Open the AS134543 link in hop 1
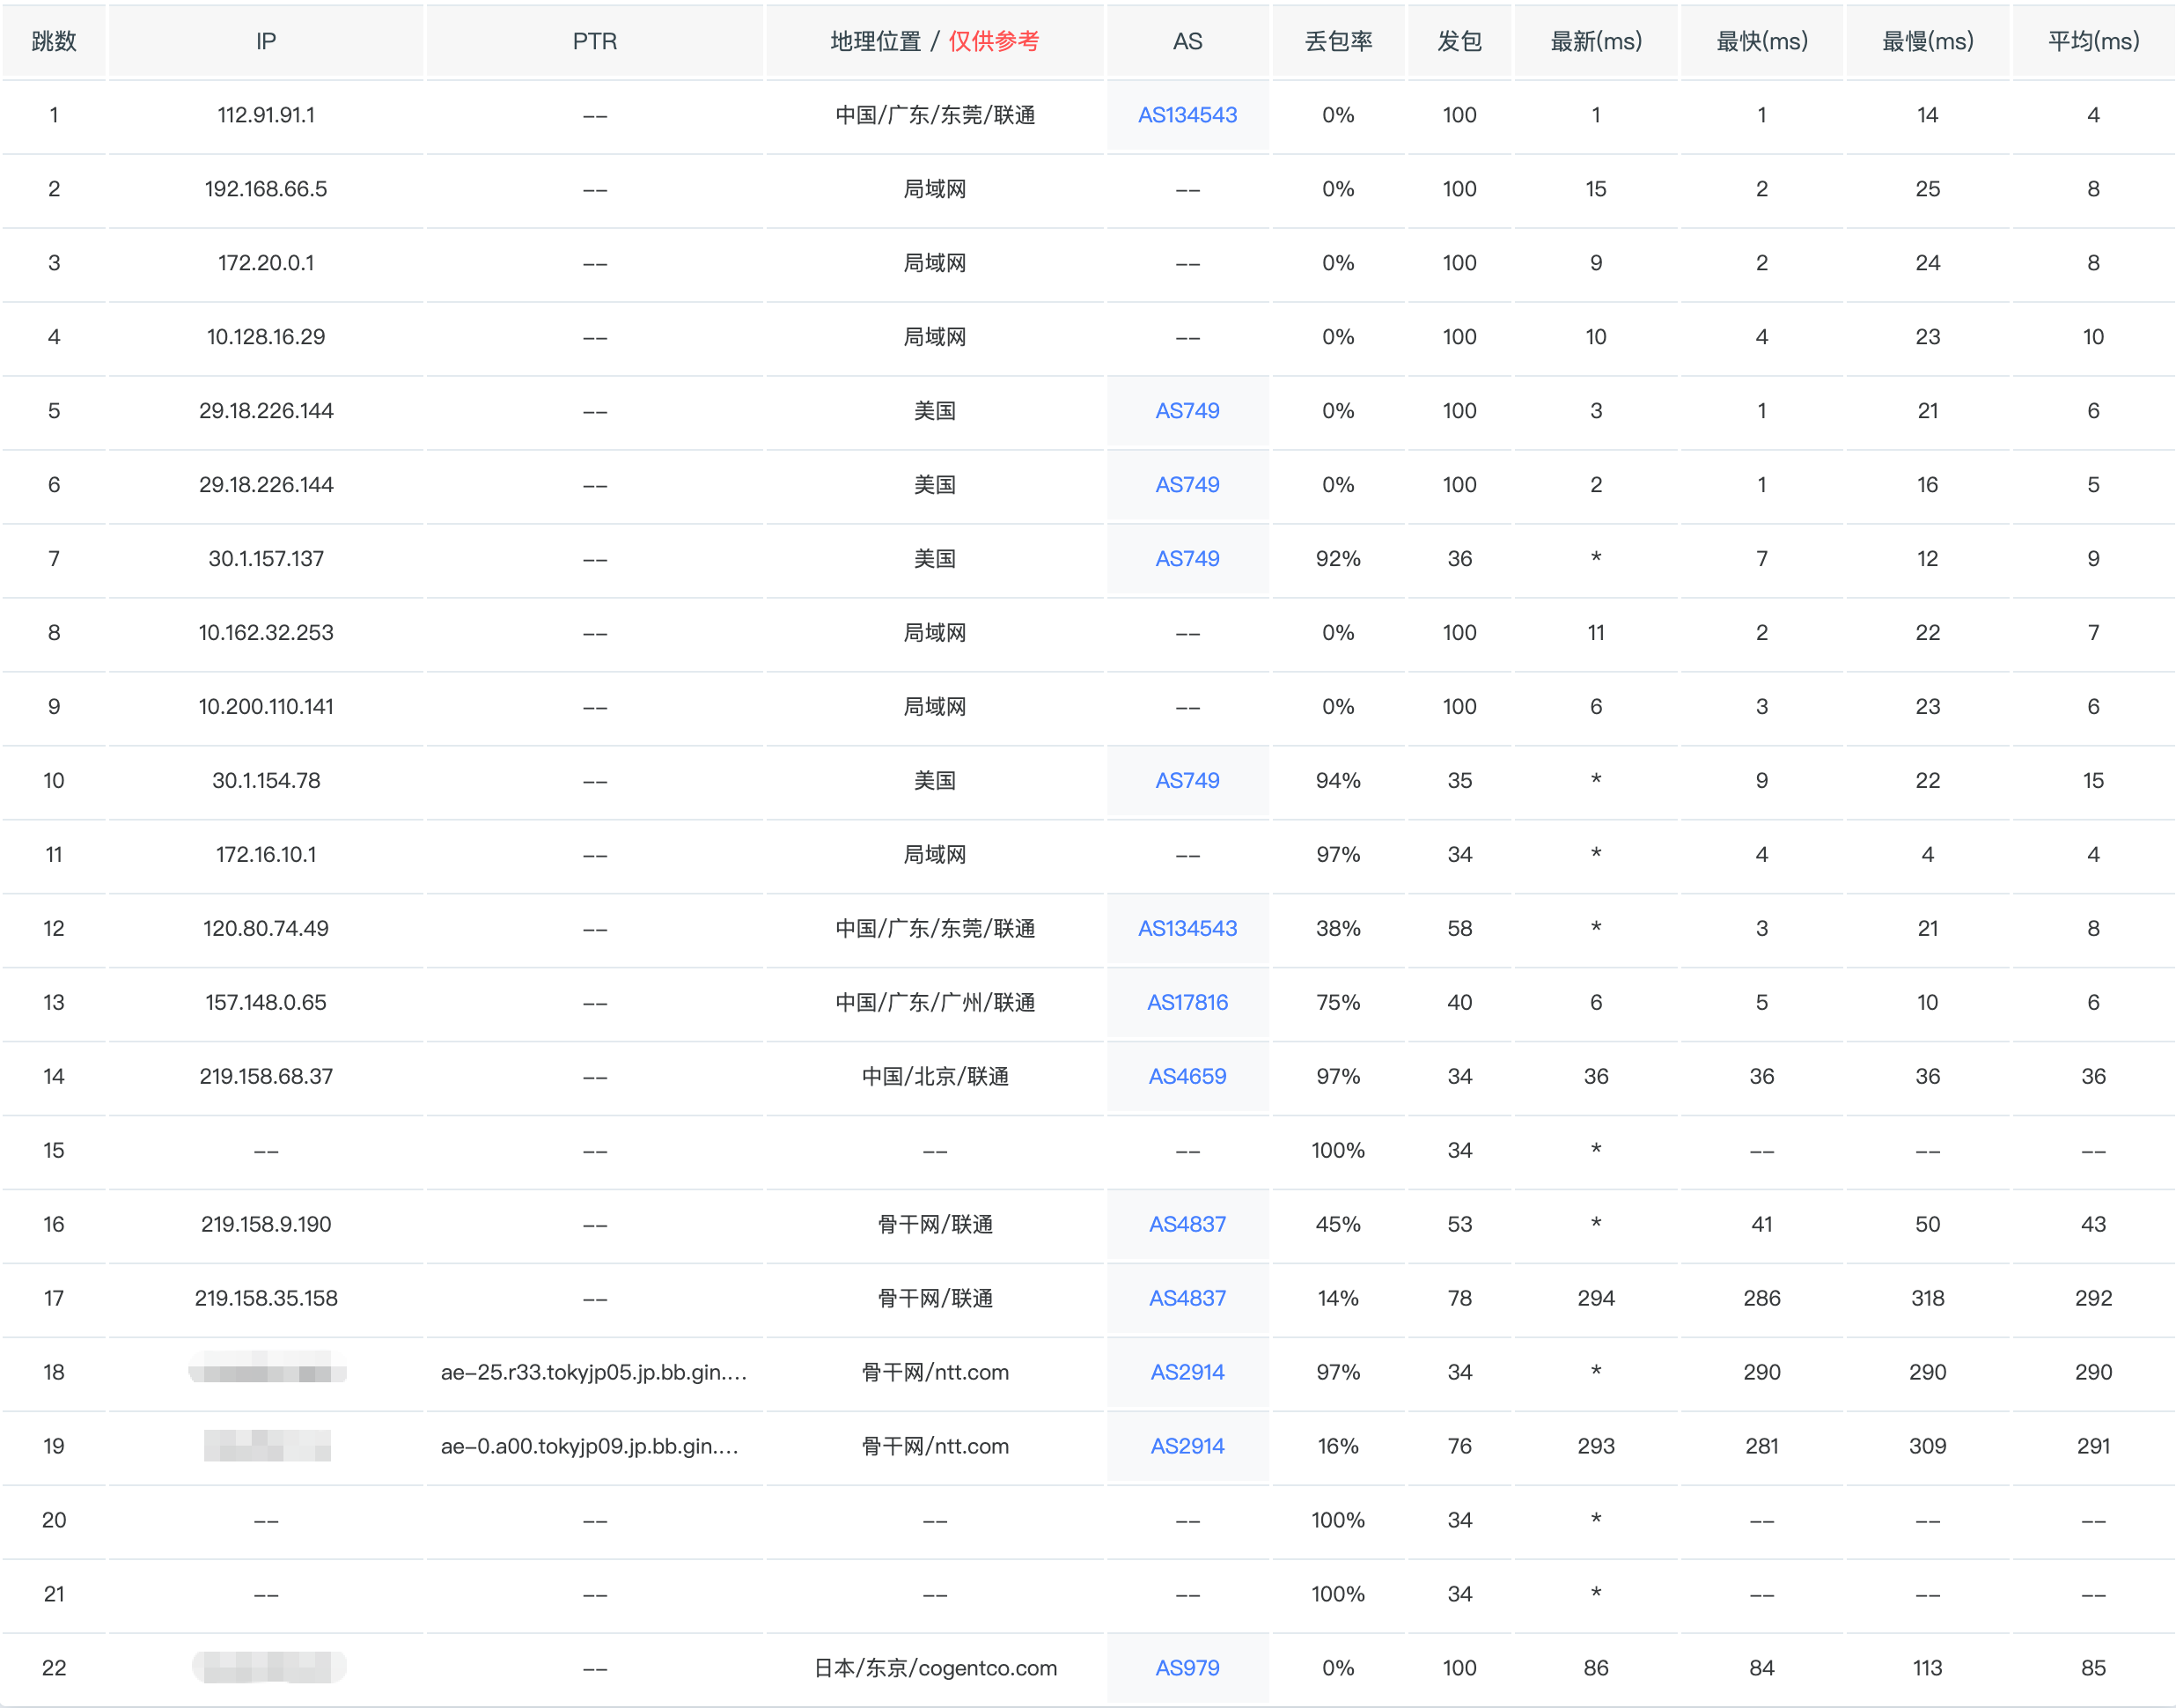 tap(1187, 115)
